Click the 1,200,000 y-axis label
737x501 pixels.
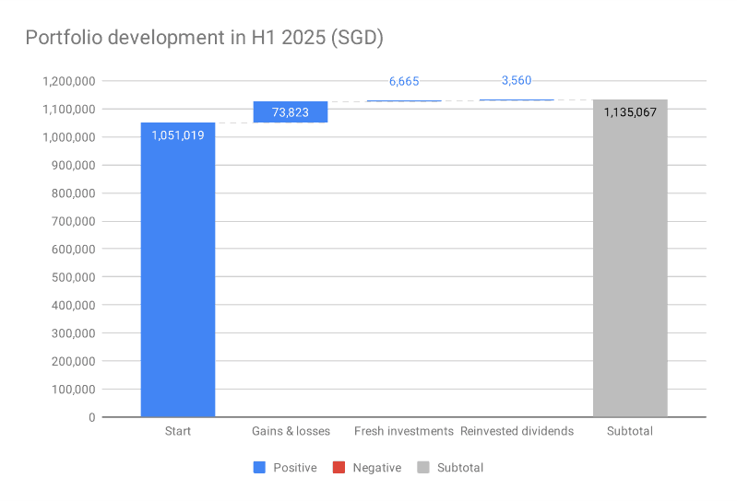[67, 81]
